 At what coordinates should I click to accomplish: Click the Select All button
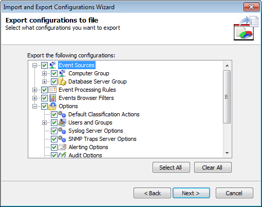[171, 168]
